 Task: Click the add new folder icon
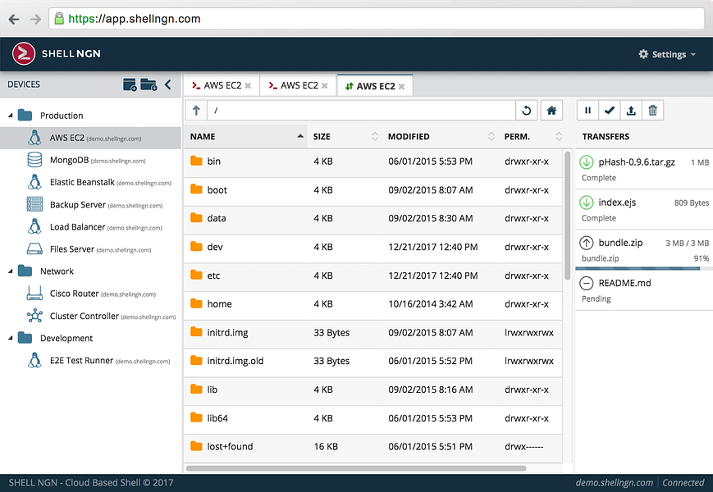coord(149,84)
